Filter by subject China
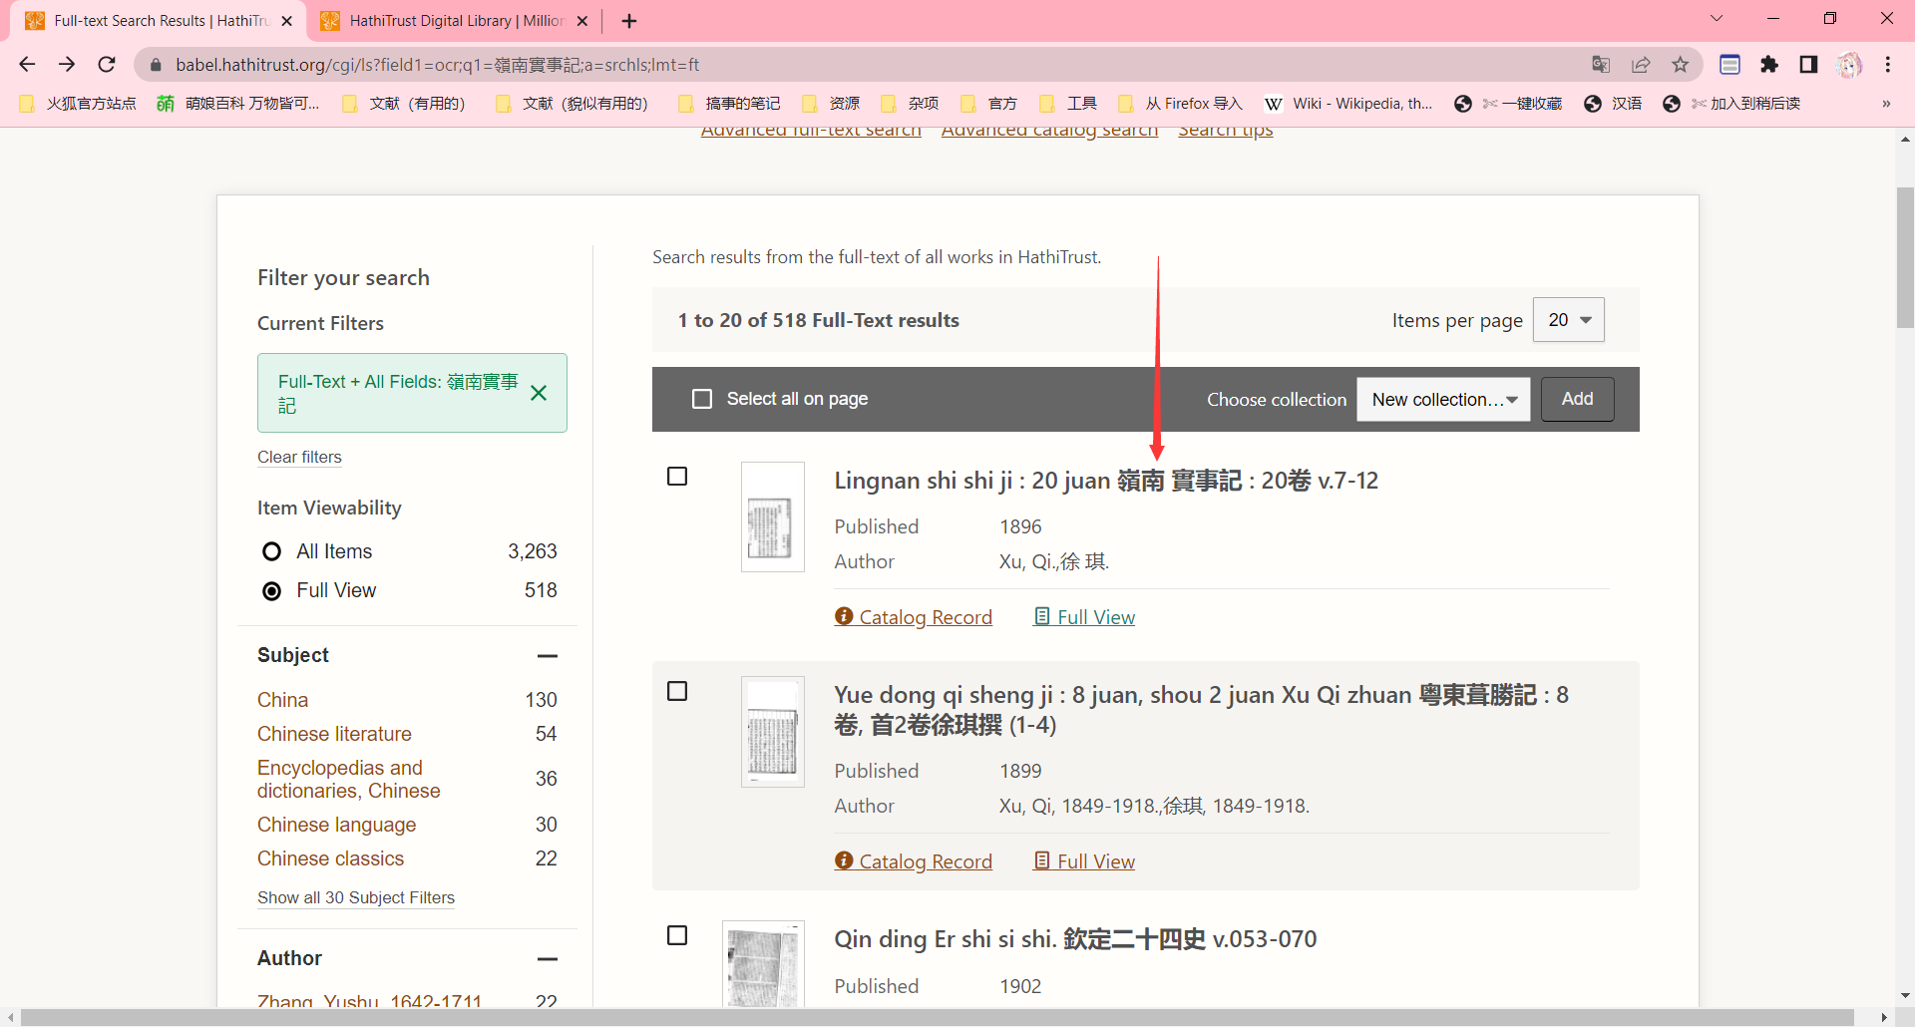 [283, 700]
